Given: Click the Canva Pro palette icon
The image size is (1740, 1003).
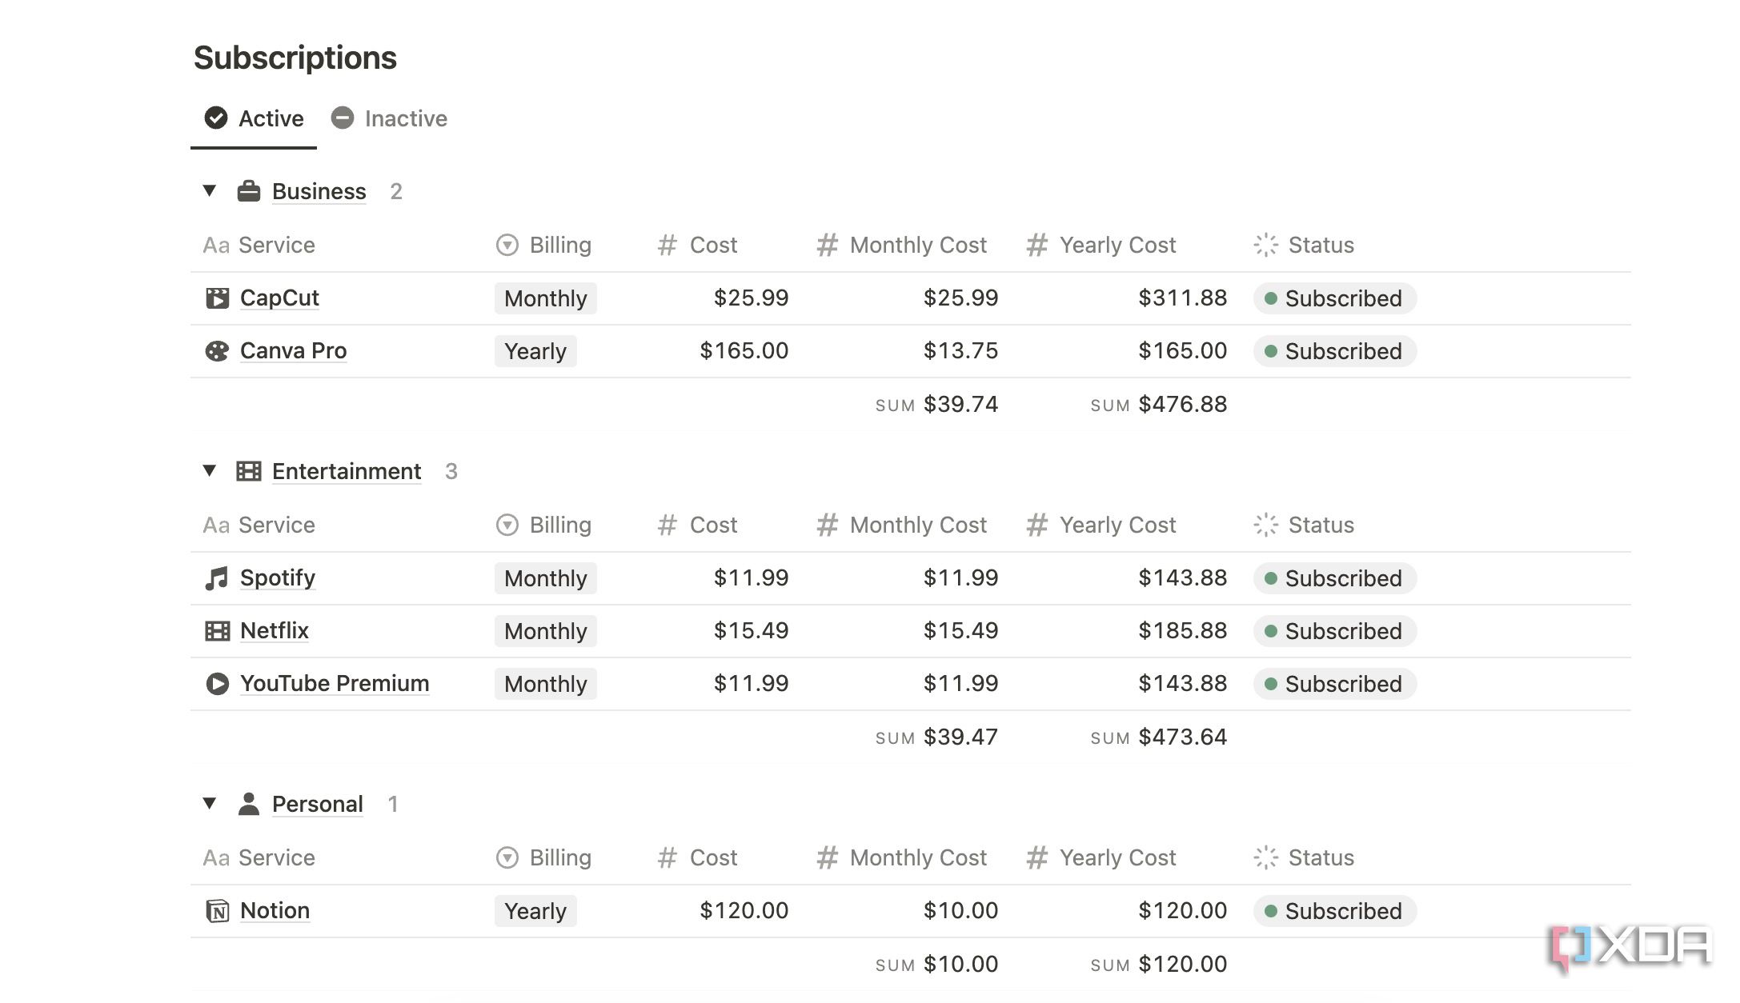Looking at the screenshot, I should (x=217, y=351).
